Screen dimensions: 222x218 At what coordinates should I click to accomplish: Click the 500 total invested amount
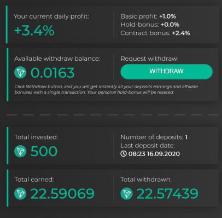click(x=44, y=151)
